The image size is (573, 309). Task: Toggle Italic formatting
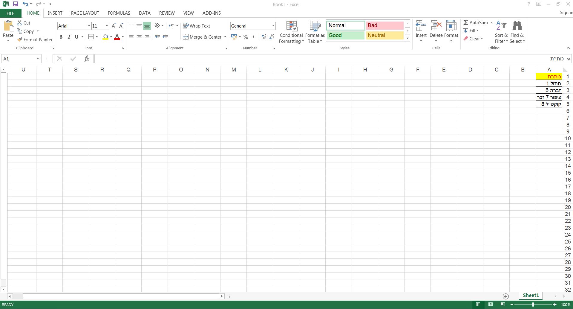69,37
